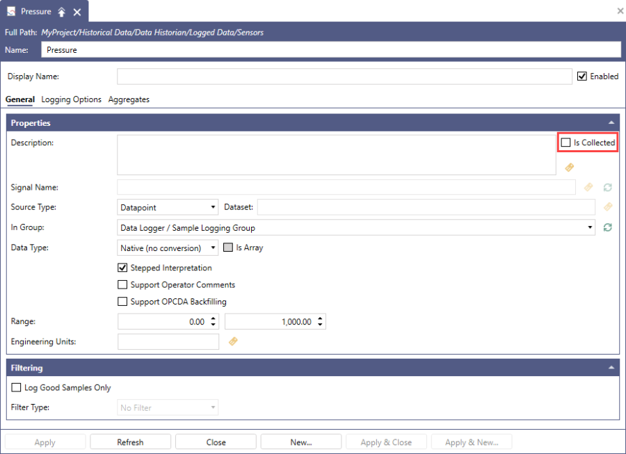Viewport: 626px width, 454px height.
Task: Click the tag icon next to Signal Name
Action: tap(588, 187)
